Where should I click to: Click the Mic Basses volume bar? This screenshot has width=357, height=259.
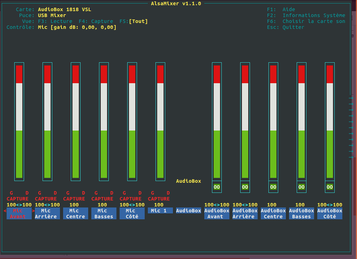(x=104, y=121)
